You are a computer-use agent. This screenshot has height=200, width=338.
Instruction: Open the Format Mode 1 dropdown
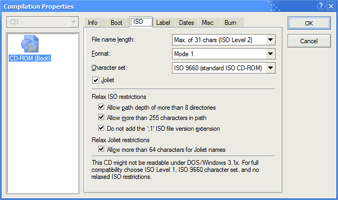pyautogui.click(x=270, y=54)
